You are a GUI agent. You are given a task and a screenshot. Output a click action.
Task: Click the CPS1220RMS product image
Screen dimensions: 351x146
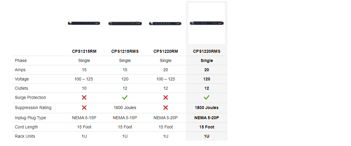[x=207, y=23]
